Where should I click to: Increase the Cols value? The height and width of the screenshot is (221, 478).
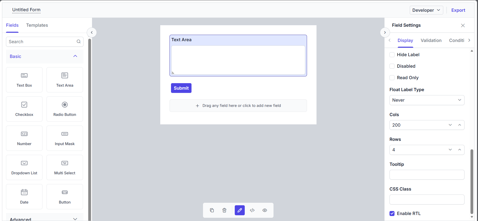pos(459,125)
